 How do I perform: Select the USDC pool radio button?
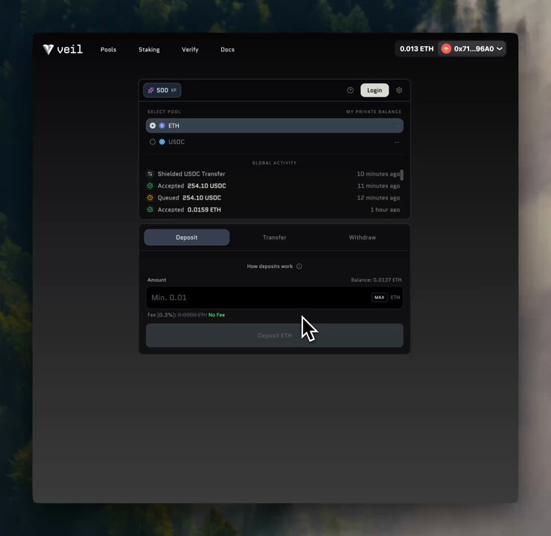click(153, 142)
